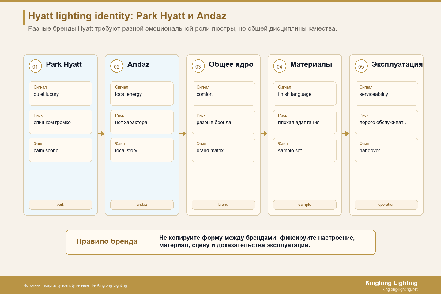
Task: Click the 'Материалы' card heading
Action: (311, 64)
